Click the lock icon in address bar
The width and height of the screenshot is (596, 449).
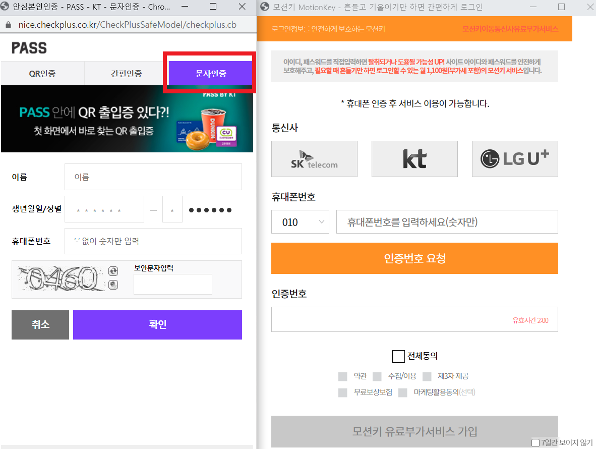[8, 25]
